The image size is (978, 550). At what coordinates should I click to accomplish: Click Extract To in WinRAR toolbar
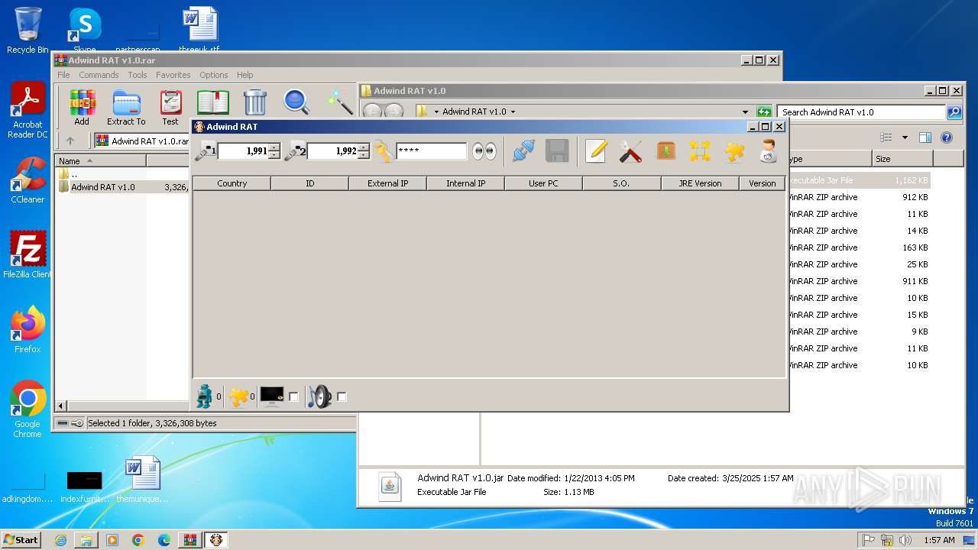[126, 108]
